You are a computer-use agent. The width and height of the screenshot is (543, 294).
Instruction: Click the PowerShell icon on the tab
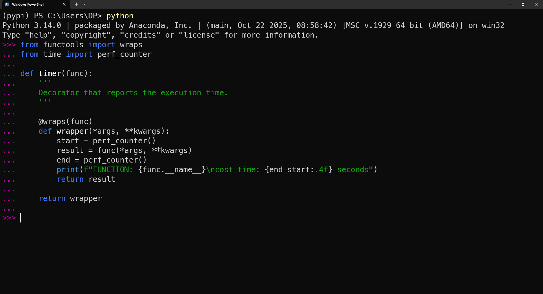click(x=7, y=4)
